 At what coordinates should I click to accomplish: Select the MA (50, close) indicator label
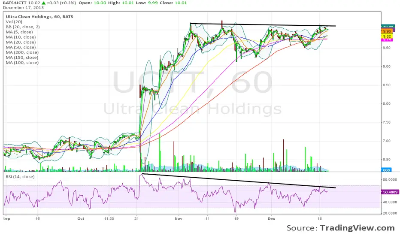21,47
